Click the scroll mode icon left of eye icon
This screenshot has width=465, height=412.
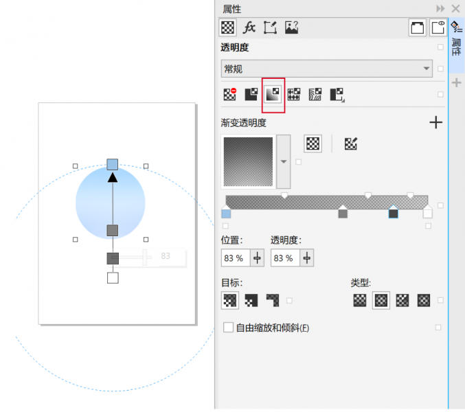point(417,28)
